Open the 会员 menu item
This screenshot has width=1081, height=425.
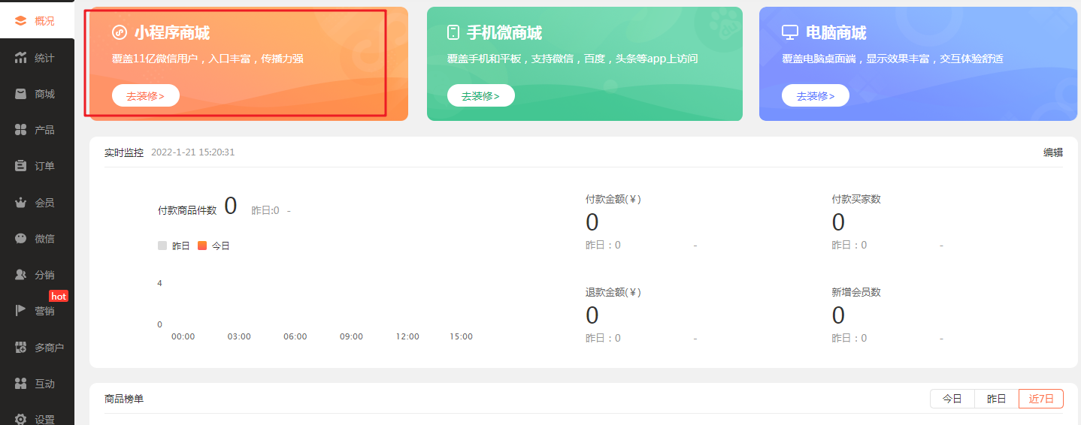coord(37,203)
